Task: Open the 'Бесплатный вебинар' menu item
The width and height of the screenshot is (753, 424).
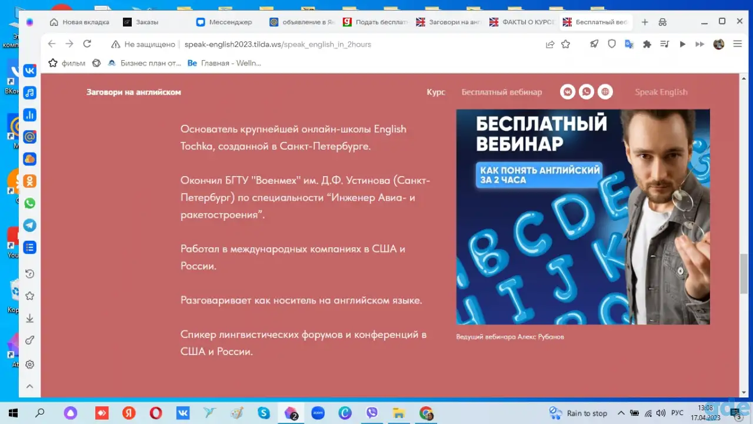Action: [502, 92]
